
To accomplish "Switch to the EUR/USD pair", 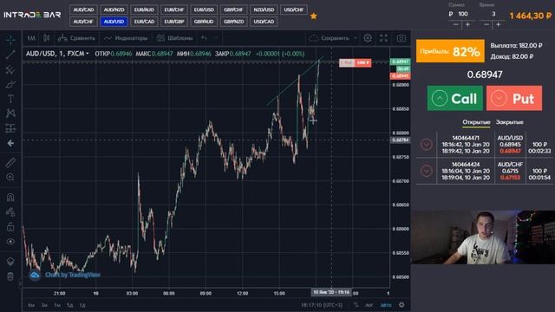I will [x=204, y=10].
